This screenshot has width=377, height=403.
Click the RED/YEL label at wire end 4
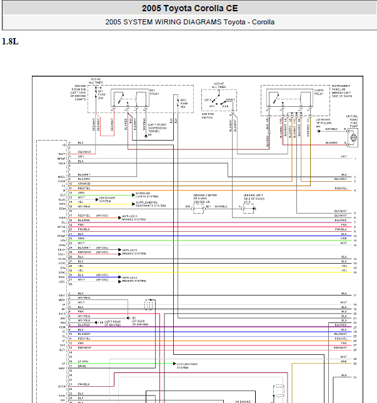pos(341,189)
